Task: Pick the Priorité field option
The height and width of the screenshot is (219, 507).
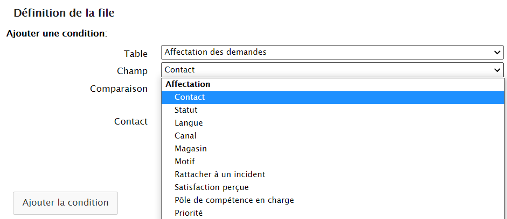Action: tap(189, 213)
